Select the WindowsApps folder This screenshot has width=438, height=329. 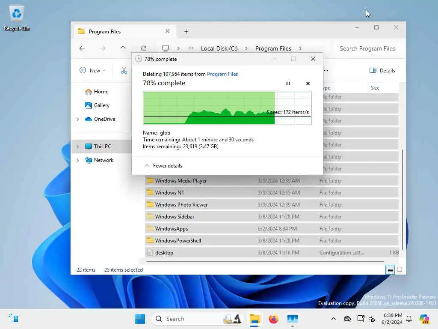[272, 229]
